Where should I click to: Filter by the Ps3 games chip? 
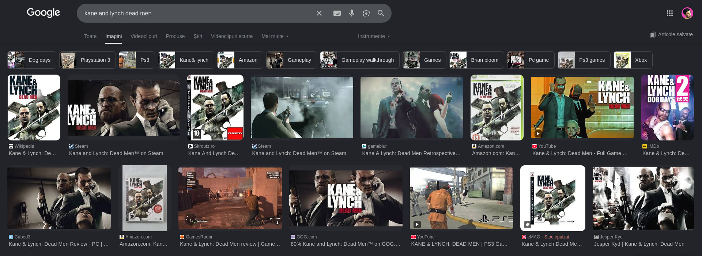pyautogui.click(x=584, y=60)
